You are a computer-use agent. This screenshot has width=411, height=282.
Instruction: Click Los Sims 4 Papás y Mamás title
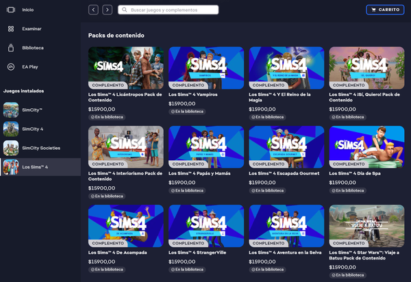pyautogui.click(x=199, y=173)
